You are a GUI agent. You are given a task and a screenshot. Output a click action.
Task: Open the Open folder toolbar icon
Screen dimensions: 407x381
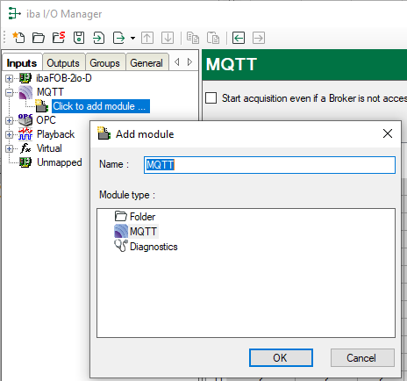click(39, 38)
